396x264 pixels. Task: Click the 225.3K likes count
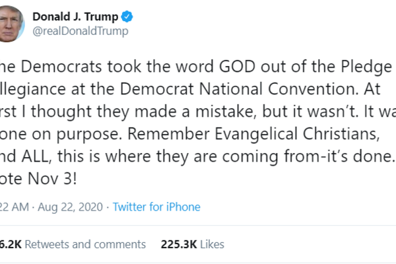(x=179, y=244)
